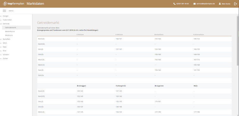Collapse the Getreide tree arrow
This screenshot has width=239, height=116.
tap(1, 24)
